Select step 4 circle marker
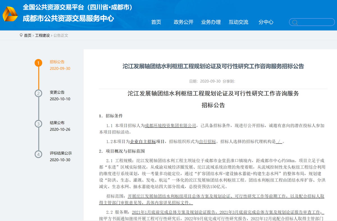The height and width of the screenshot is (221, 337). [x=38, y=154]
